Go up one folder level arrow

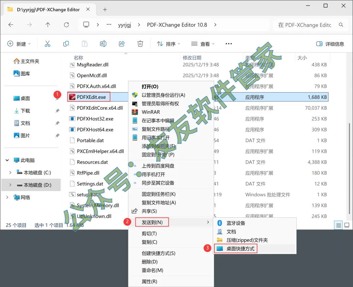click(48, 25)
